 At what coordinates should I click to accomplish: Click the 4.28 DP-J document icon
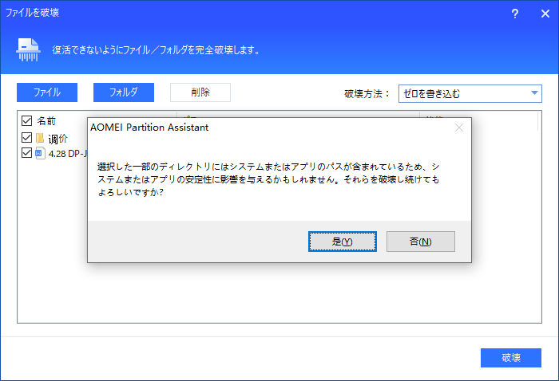tap(40, 153)
